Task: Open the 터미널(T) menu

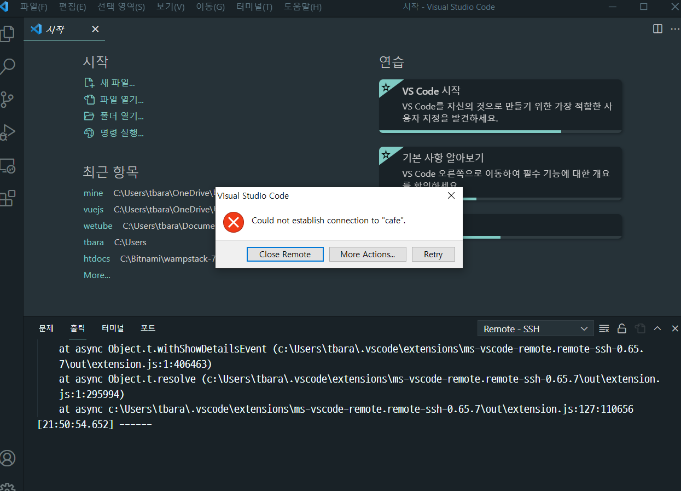Action: [254, 7]
